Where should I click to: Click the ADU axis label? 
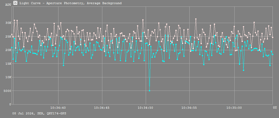pos(8,5)
